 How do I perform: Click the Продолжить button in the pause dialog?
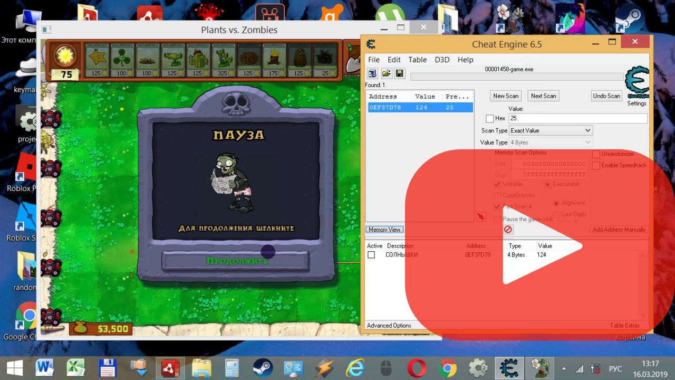coord(235,261)
